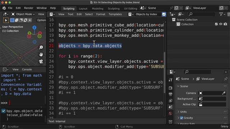Image resolution: width=230 pixels, height=129 pixels.
Task: Switch to the Modeling workspace tab
Action: [x=97, y=9]
